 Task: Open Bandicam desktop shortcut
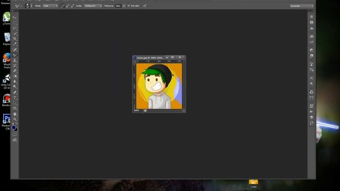6,100
